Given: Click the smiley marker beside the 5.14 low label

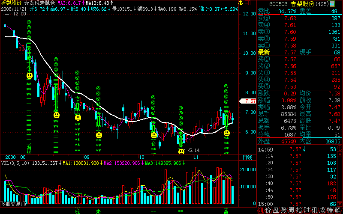Looking at the screenshot, I should pos(181,151).
